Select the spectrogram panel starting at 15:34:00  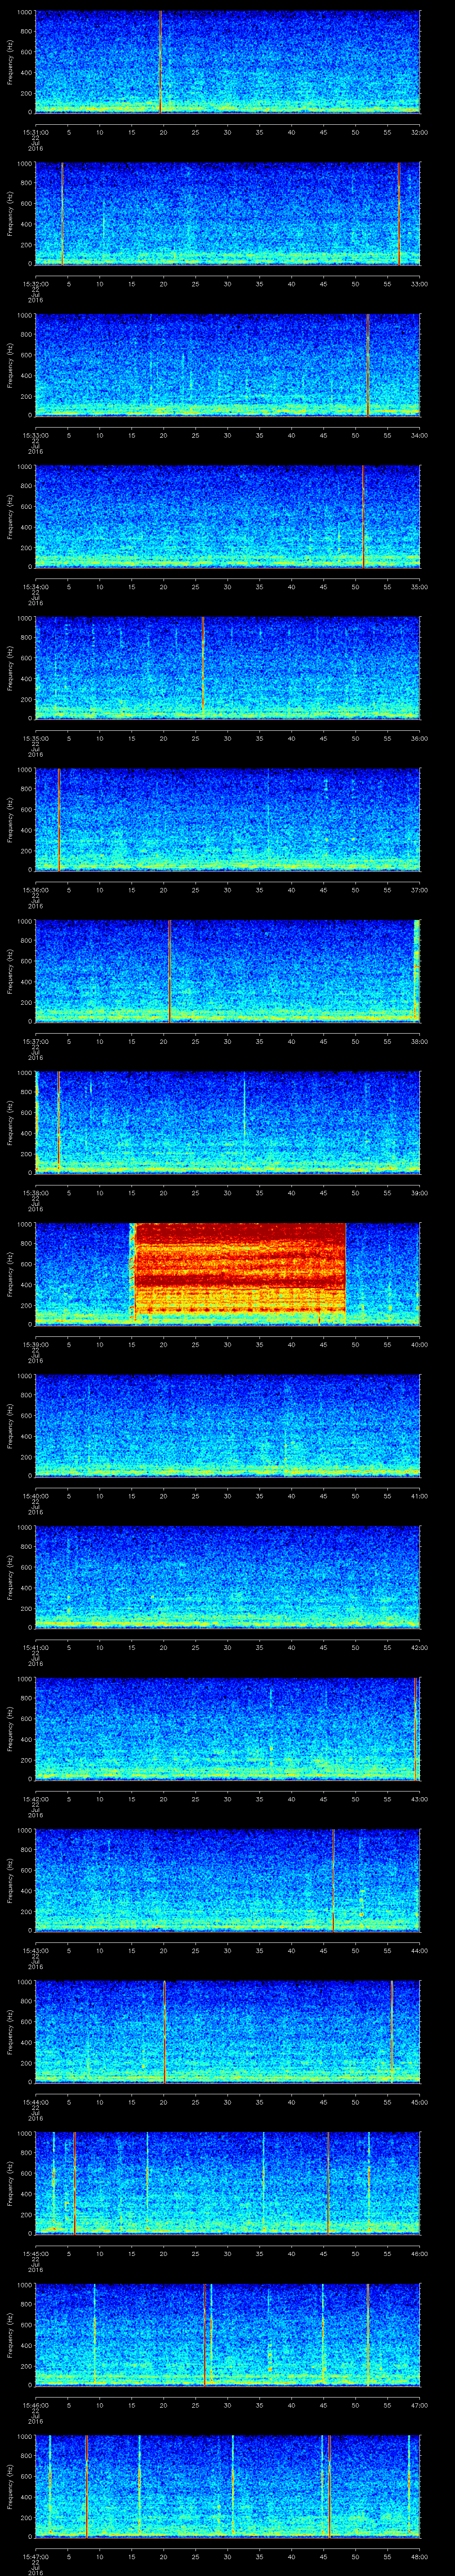pyautogui.click(x=227, y=516)
